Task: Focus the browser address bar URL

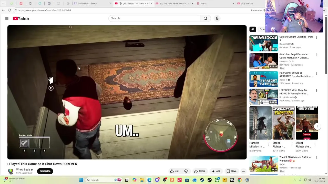Action: pyautogui.click(x=45, y=10)
